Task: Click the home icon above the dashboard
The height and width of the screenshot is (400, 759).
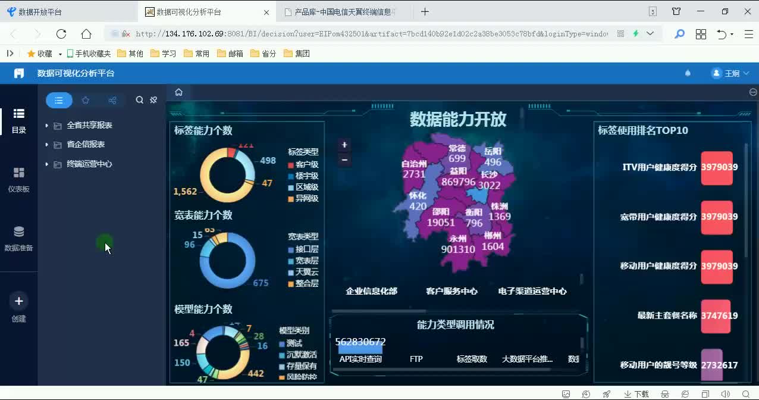Action: pyautogui.click(x=178, y=93)
